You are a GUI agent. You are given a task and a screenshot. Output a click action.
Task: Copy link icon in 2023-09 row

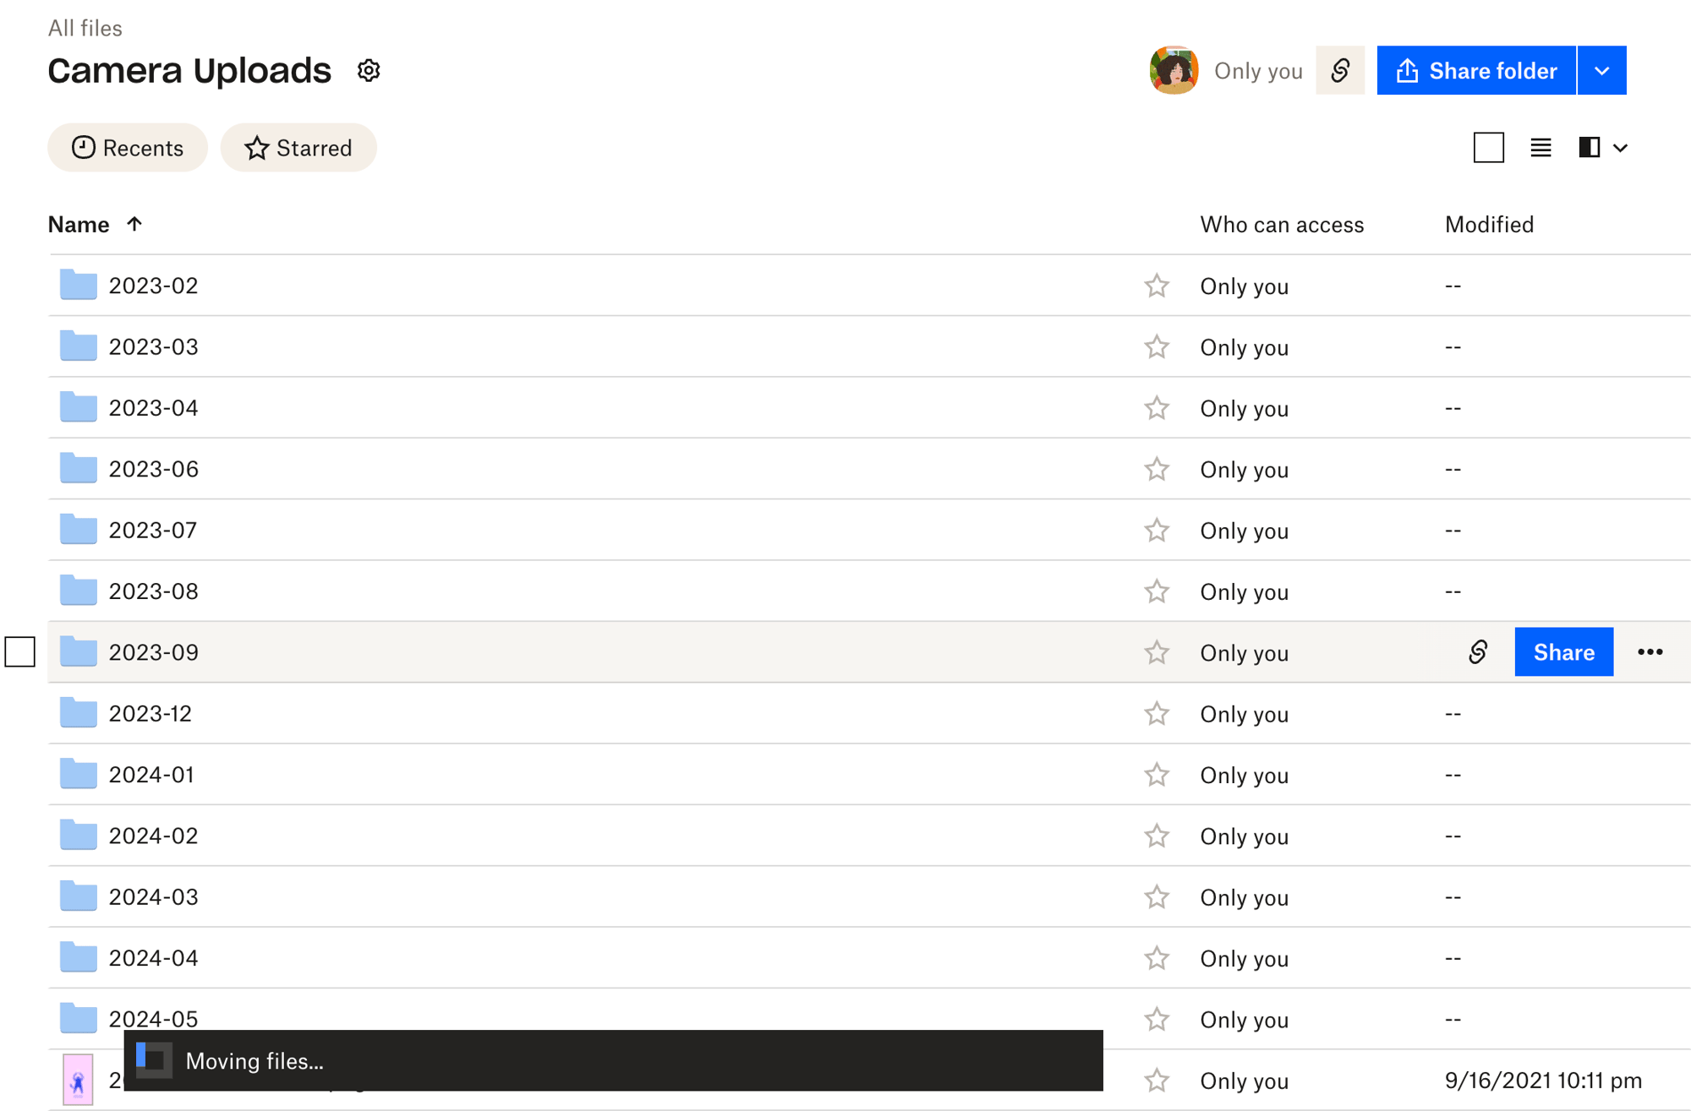pos(1477,652)
